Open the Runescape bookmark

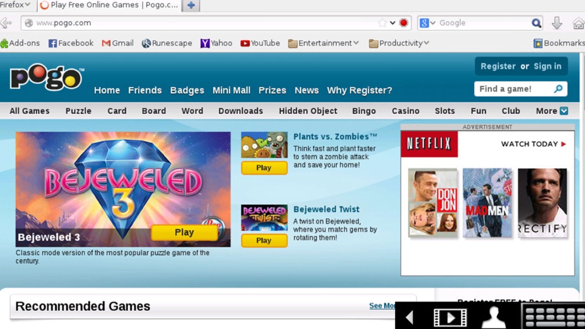click(x=167, y=43)
